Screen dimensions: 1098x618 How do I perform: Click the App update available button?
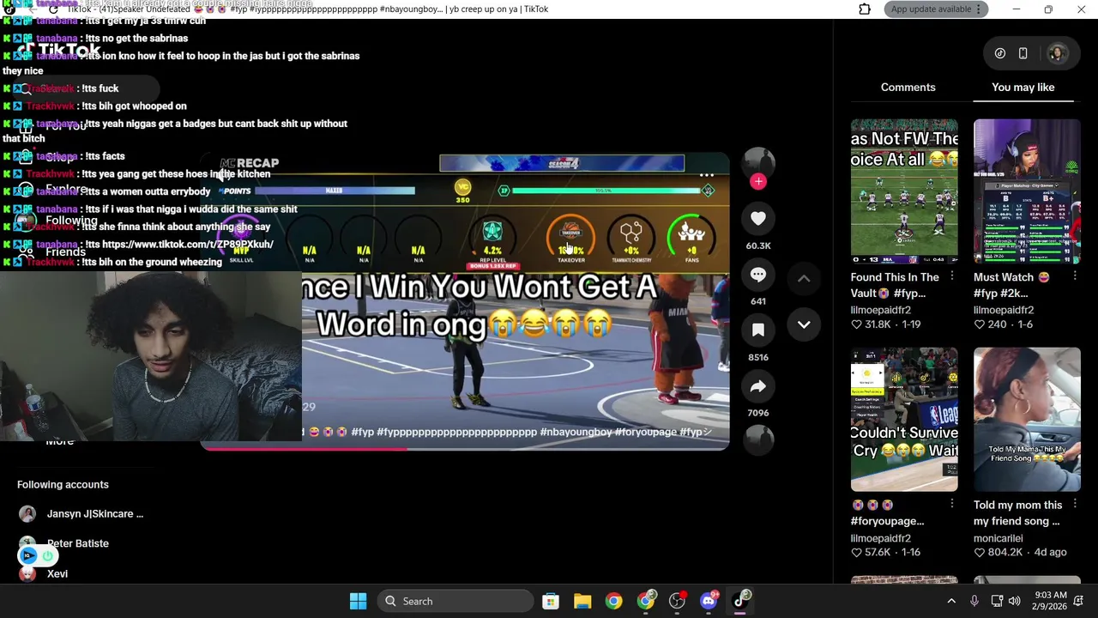point(931,9)
